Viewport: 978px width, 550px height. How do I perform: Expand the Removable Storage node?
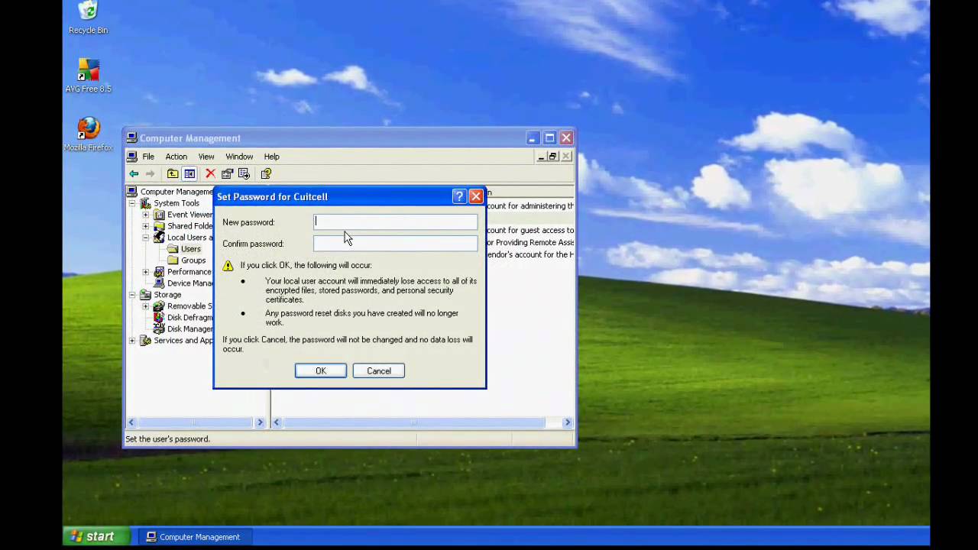(146, 306)
